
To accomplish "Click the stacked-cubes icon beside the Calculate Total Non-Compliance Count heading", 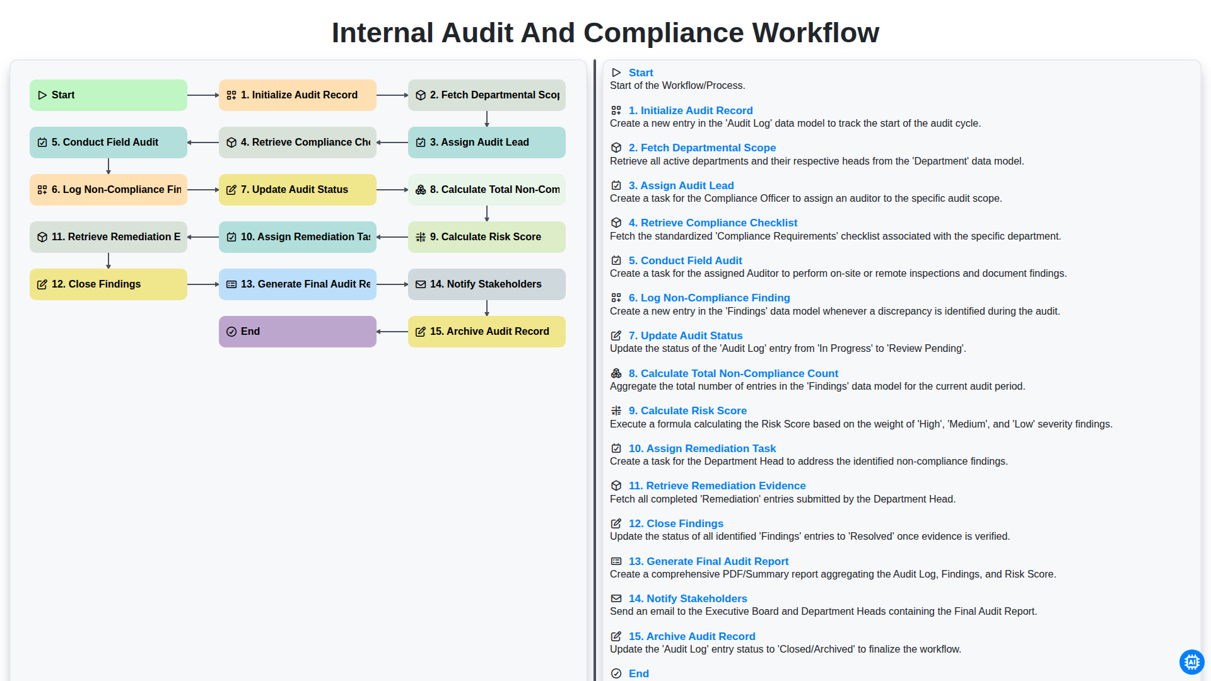I will click(616, 373).
